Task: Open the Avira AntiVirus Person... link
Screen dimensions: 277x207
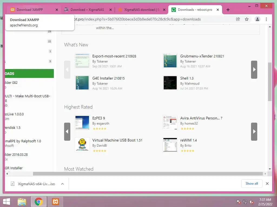Action: 201,118
